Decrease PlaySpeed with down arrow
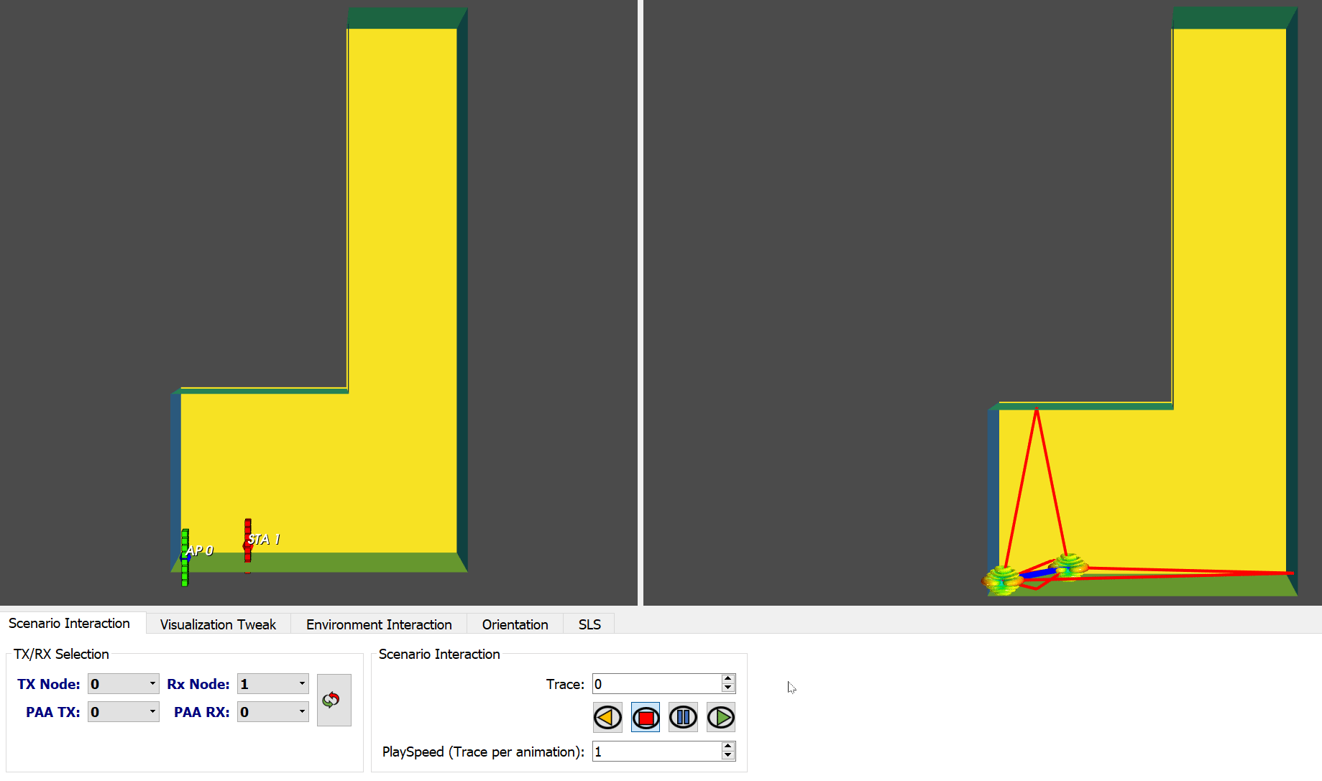 coord(728,756)
